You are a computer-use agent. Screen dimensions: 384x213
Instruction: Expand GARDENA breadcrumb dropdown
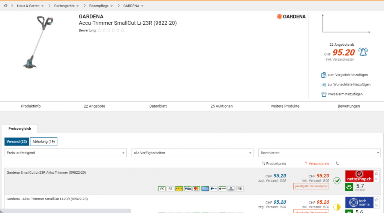pos(142,6)
